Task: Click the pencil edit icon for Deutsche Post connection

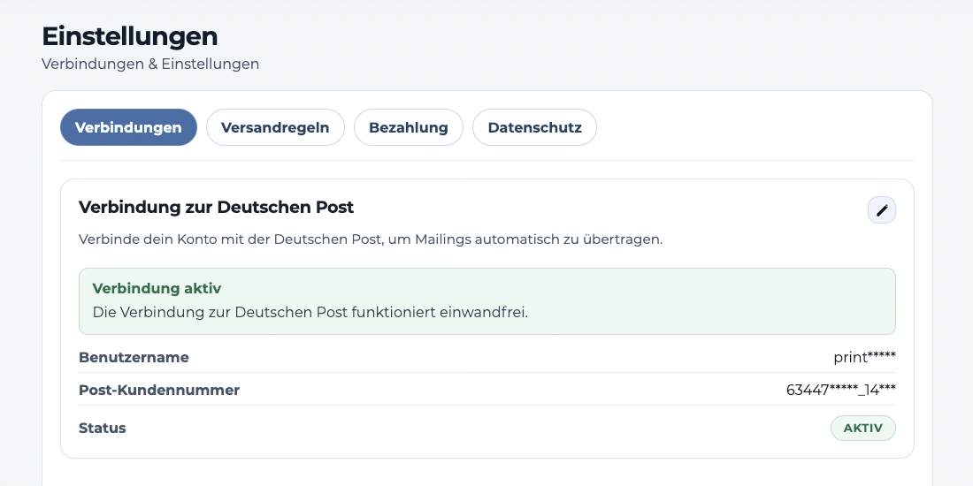Action: (x=881, y=210)
